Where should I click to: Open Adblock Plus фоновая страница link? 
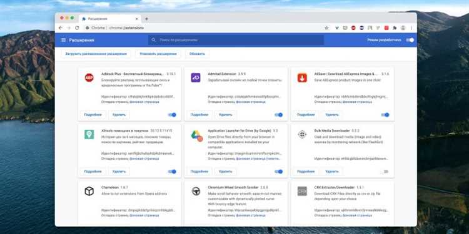click(144, 102)
